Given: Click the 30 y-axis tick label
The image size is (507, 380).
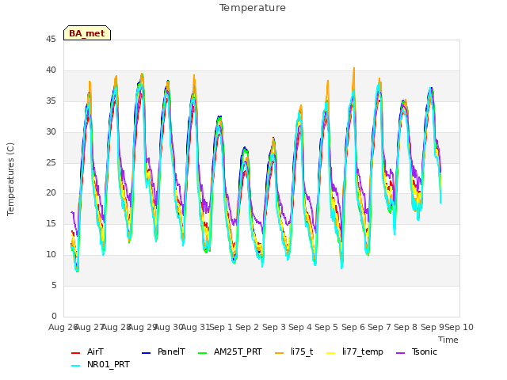Looking at the screenshot, I should 51,131.
